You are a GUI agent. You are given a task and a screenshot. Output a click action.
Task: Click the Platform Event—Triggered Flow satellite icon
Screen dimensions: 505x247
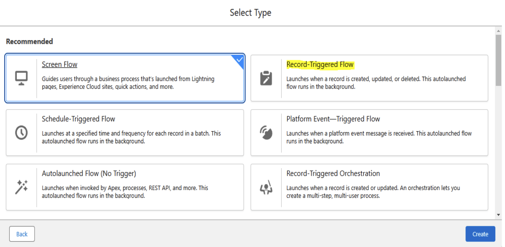point(266,132)
